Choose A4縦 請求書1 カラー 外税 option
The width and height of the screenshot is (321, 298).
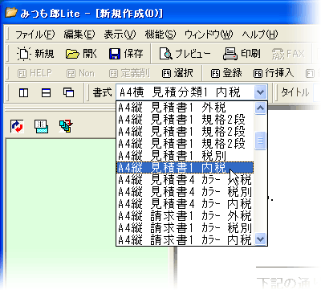(x=185, y=216)
